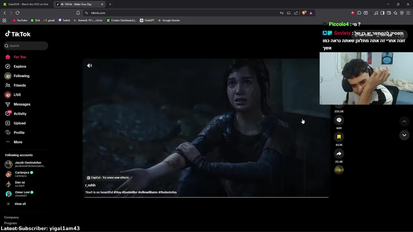Open the Leo AI sparkle icon

point(395,13)
